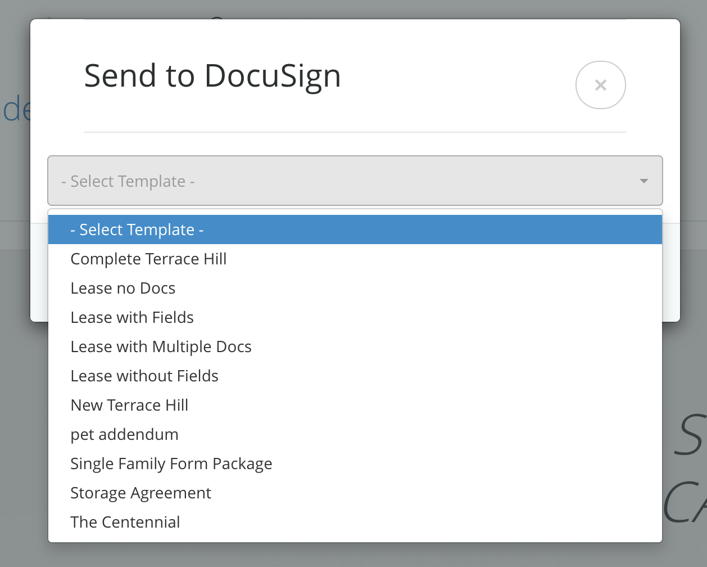Click the large italic S in the background
The width and height of the screenshot is (707, 567).
[690, 436]
